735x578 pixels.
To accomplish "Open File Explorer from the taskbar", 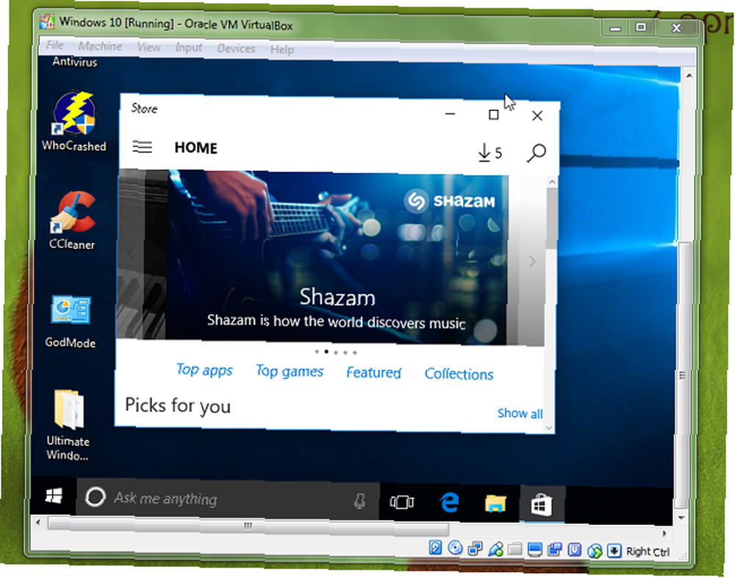I will (495, 503).
